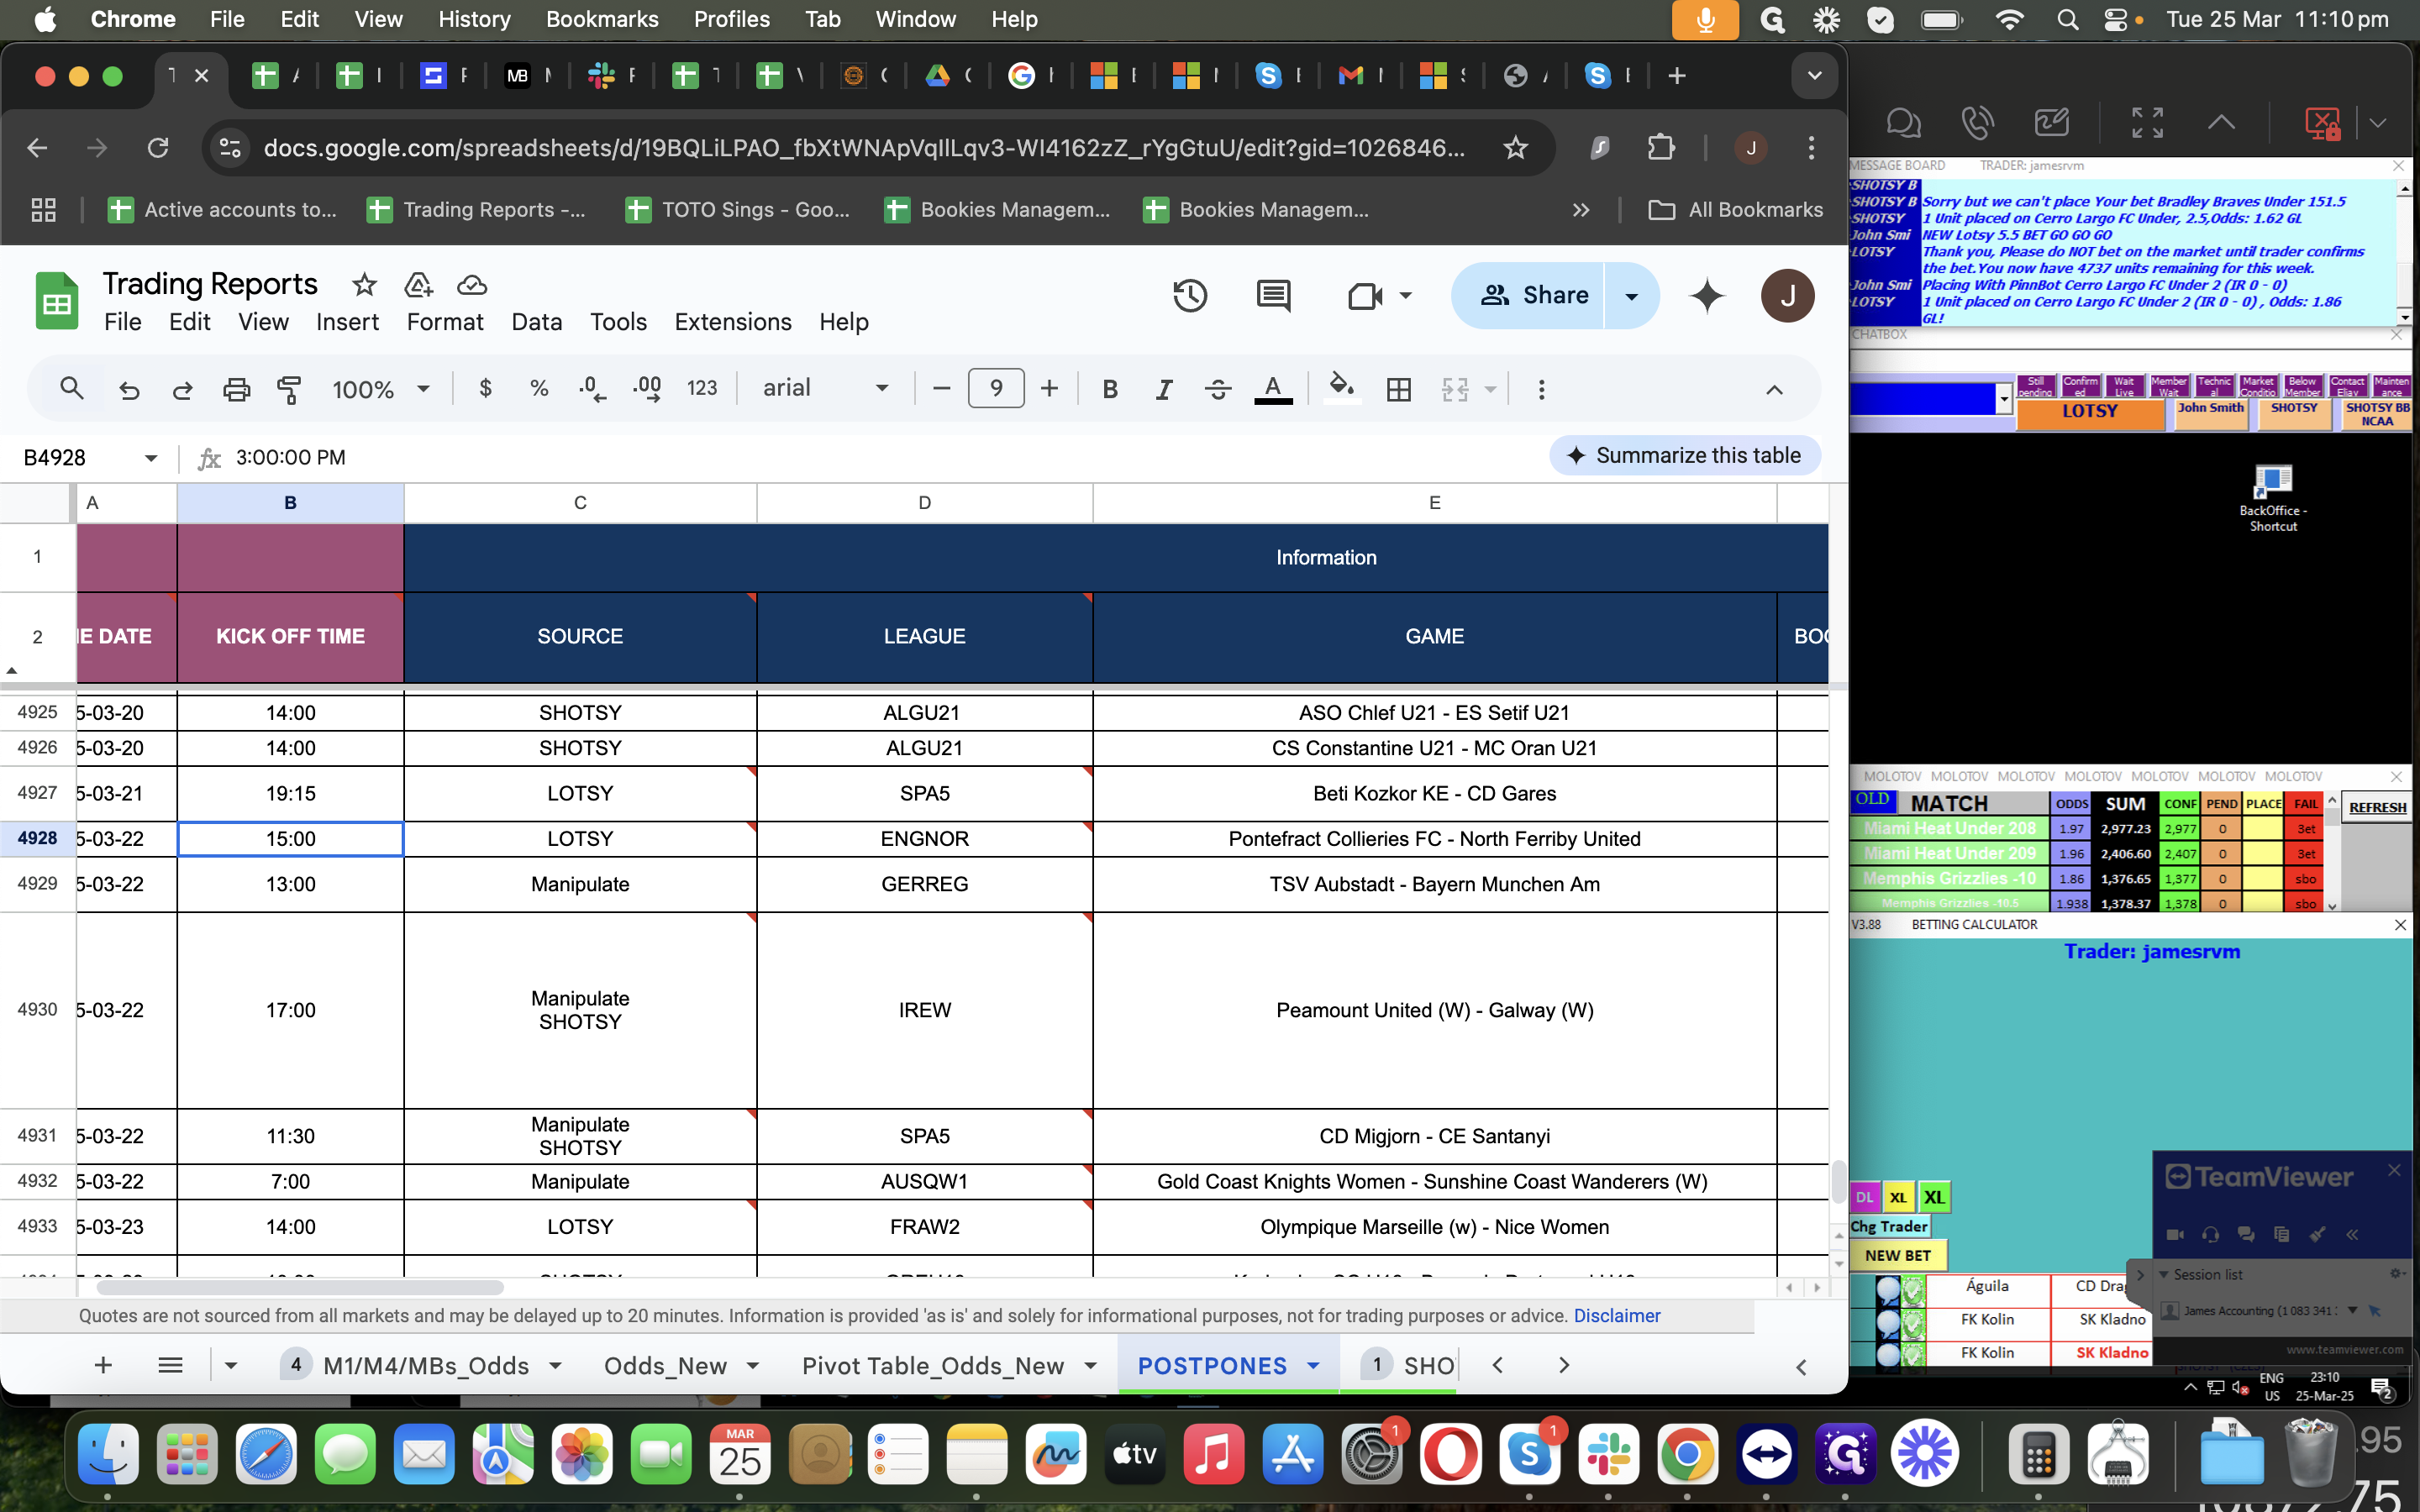
Task: Apply percent format icon
Action: pyautogui.click(x=539, y=388)
